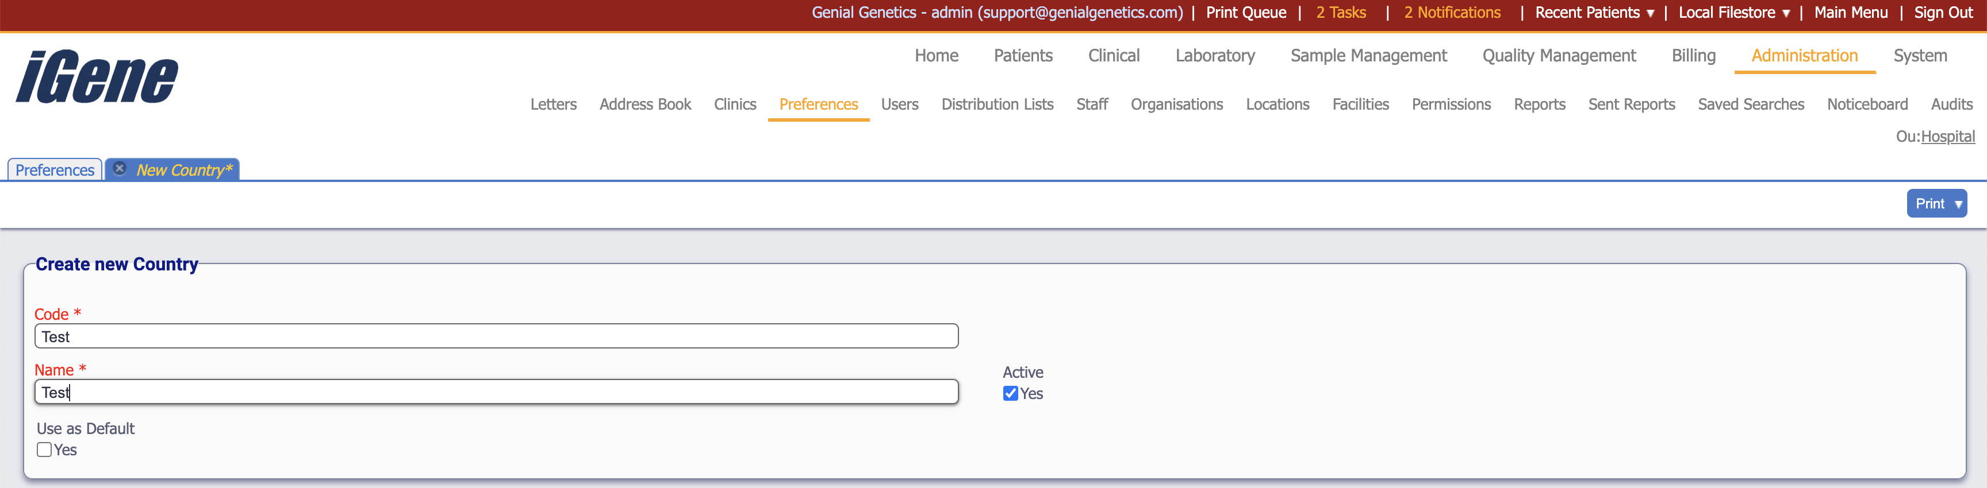Open the Laboratory menu

pos(1214,56)
